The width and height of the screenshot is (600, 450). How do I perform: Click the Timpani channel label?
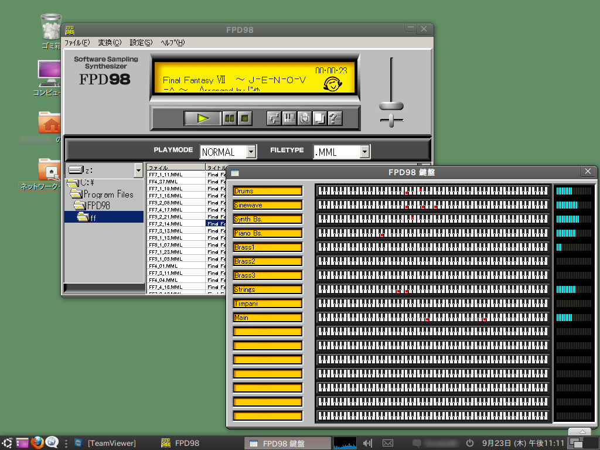pyautogui.click(x=267, y=304)
